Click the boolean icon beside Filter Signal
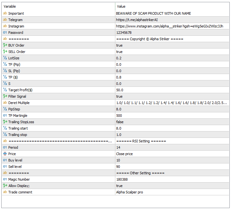 point(5,96)
